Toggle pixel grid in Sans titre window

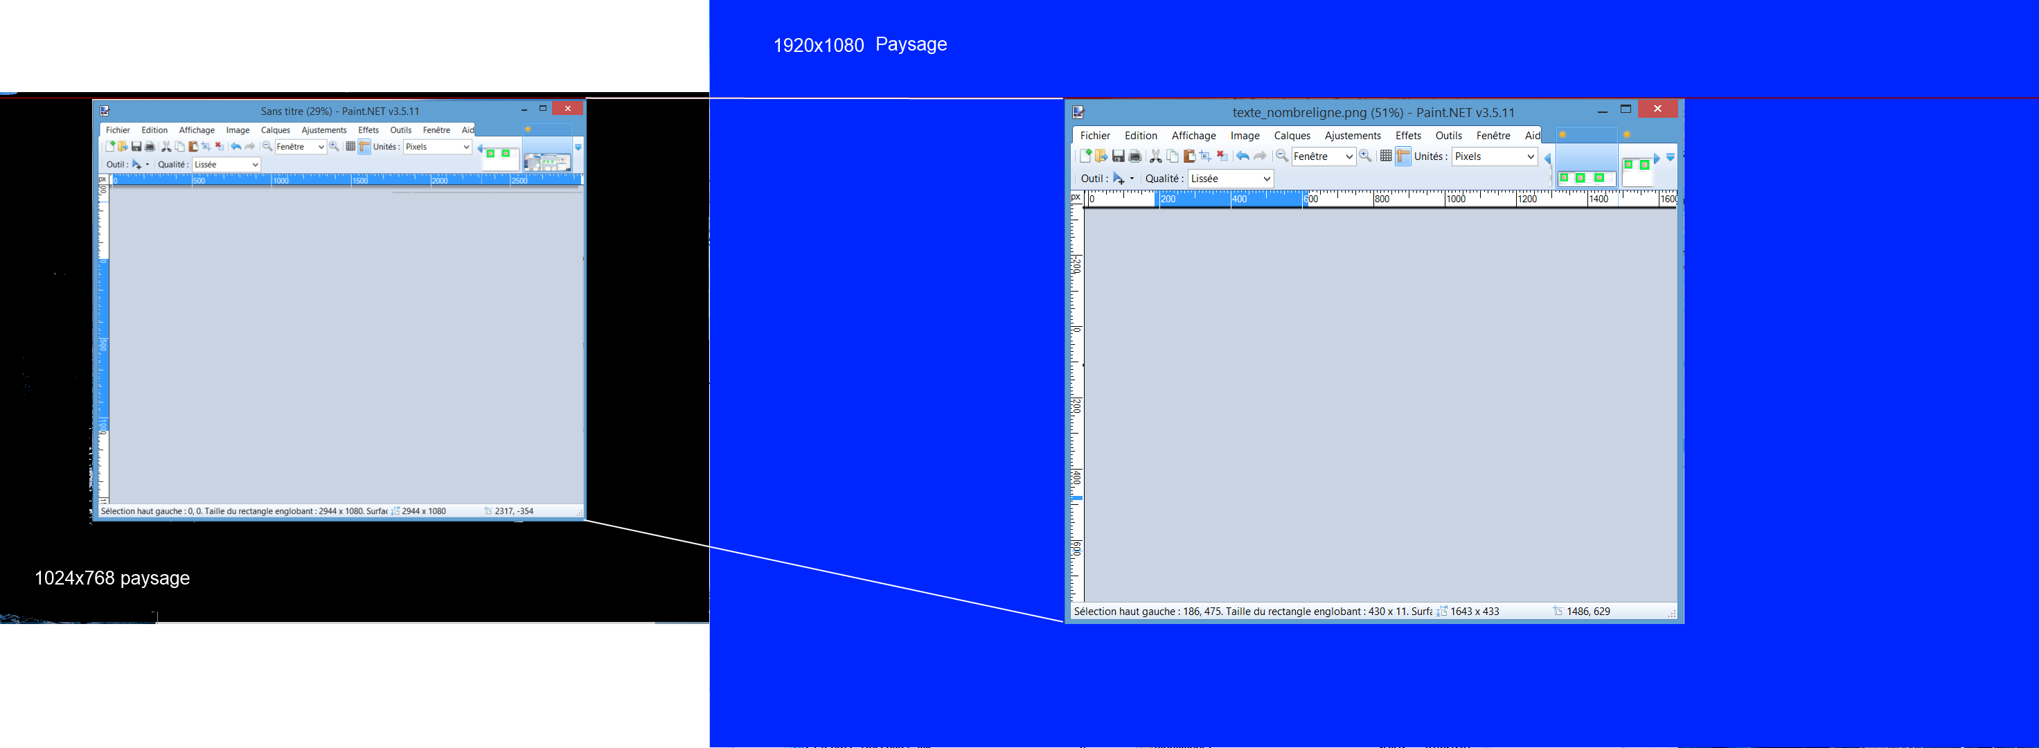[350, 146]
